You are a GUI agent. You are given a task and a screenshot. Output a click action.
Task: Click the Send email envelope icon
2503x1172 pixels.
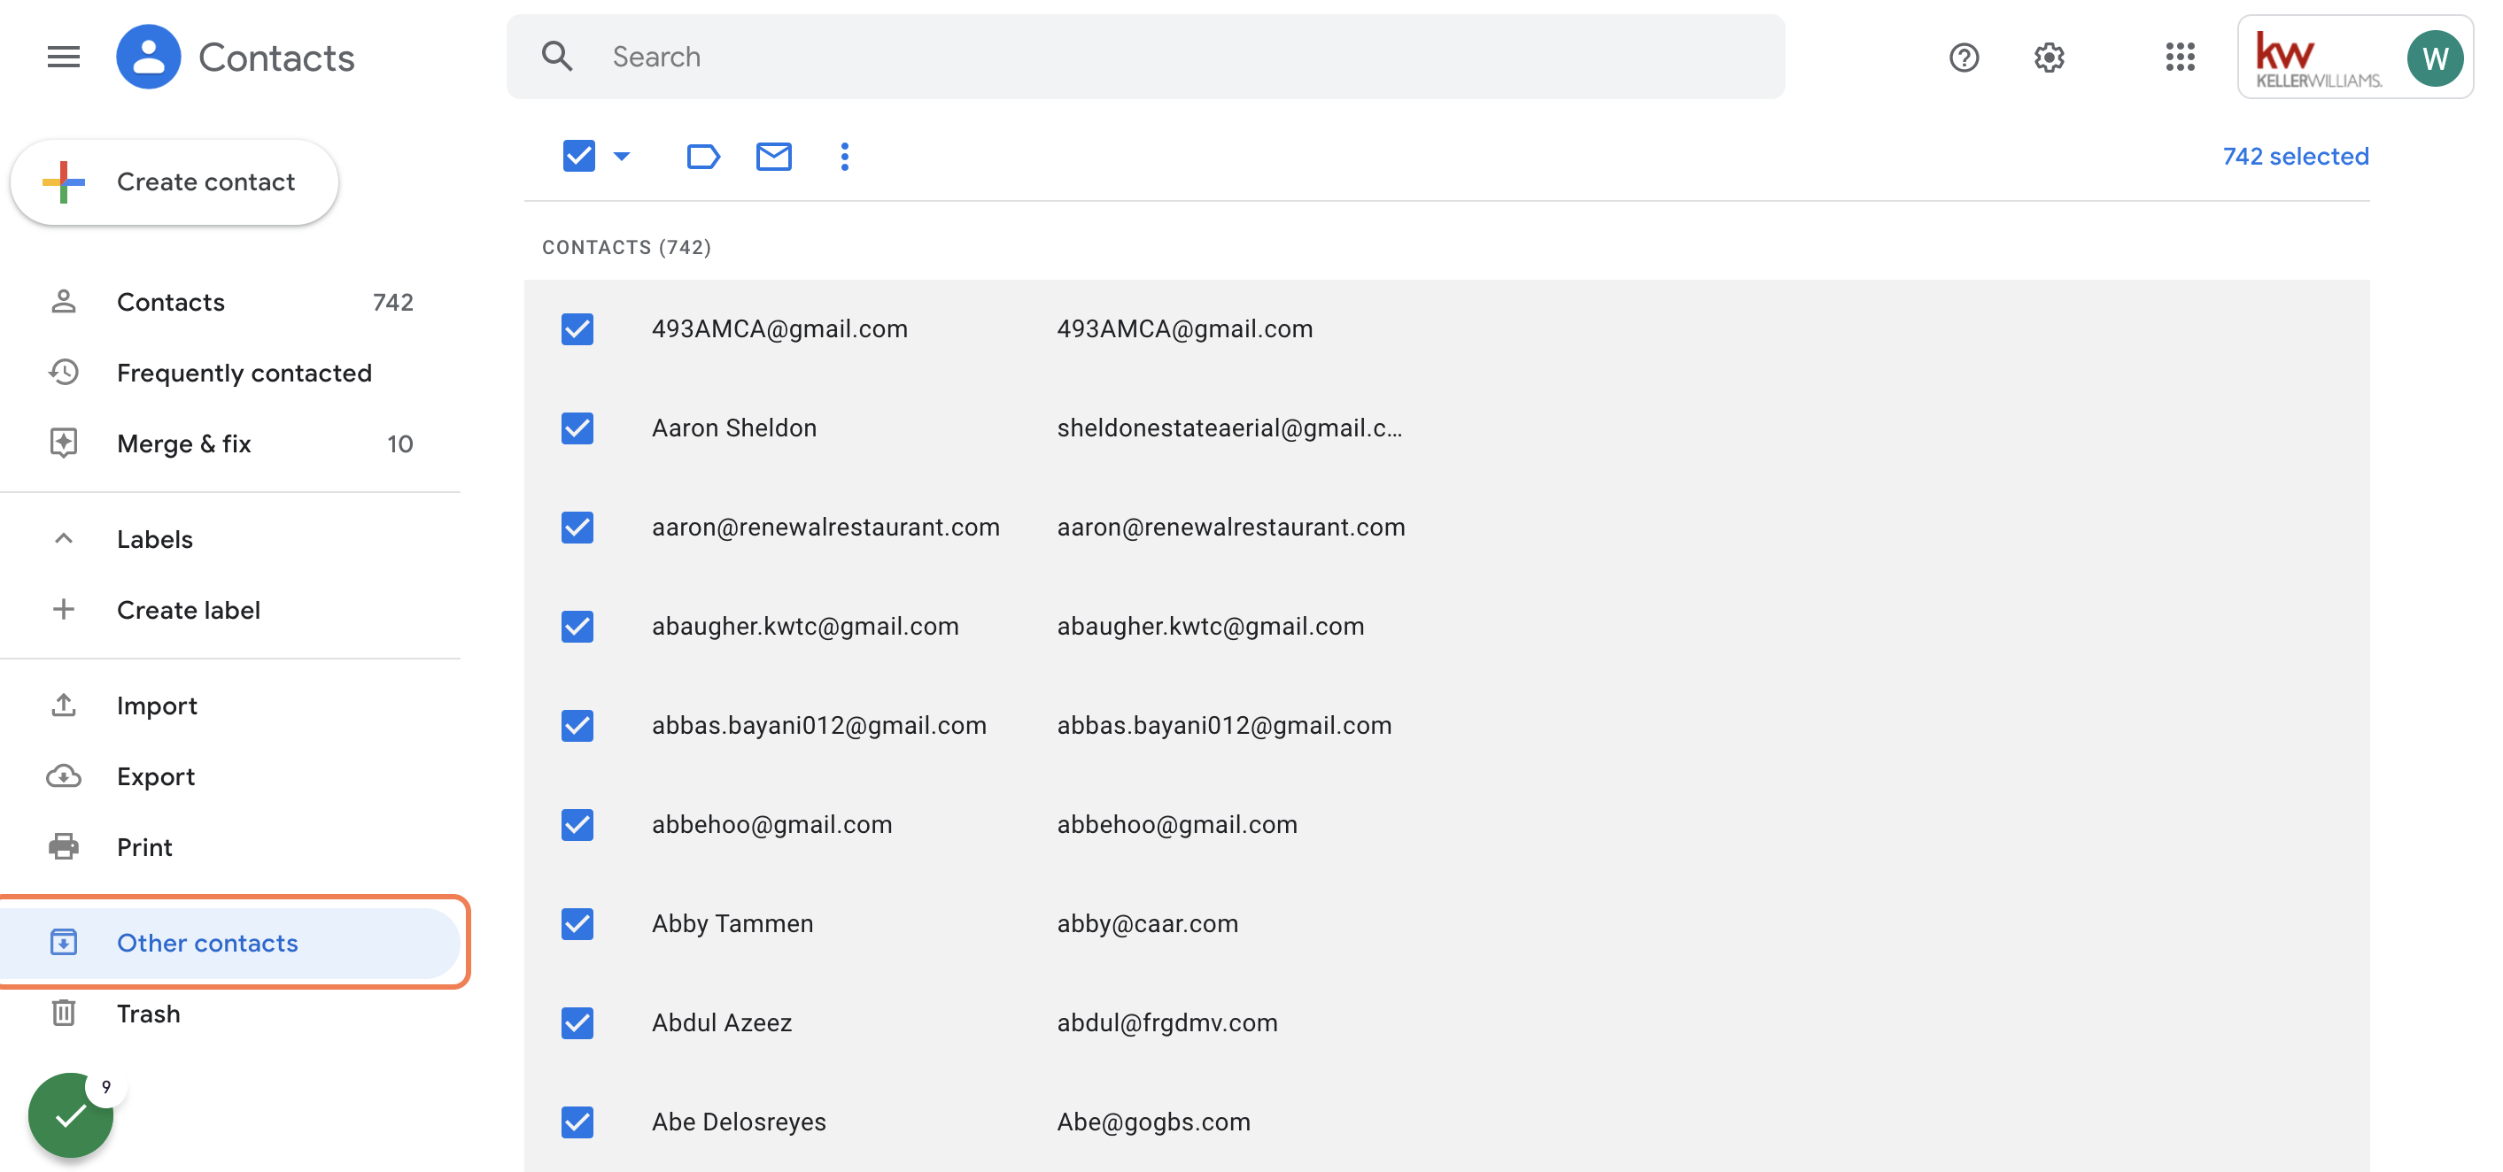(773, 157)
